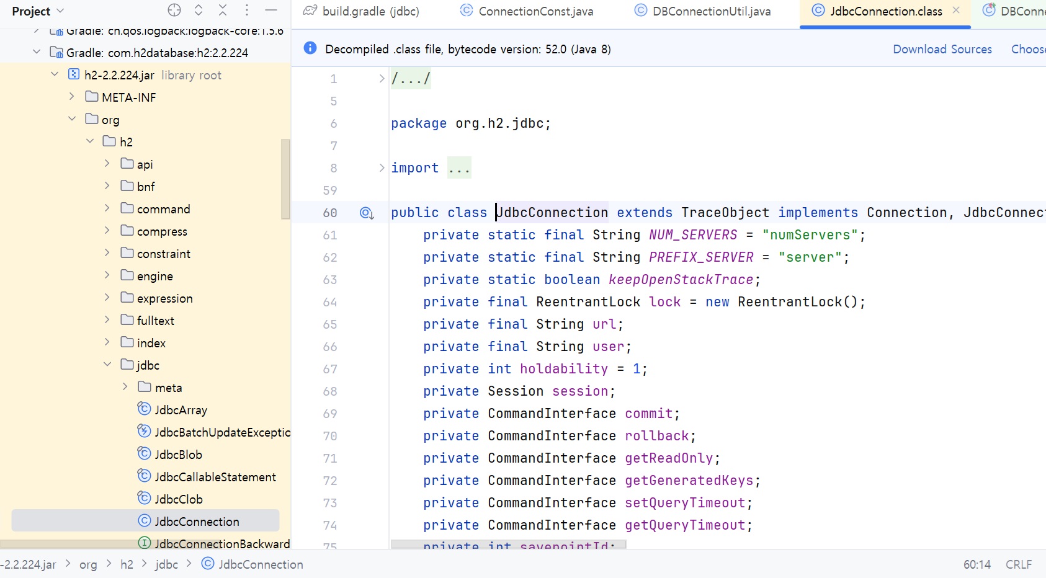Collapse the jdbc package folder
Screen dimensions: 1046x578
pyautogui.click(x=107, y=365)
